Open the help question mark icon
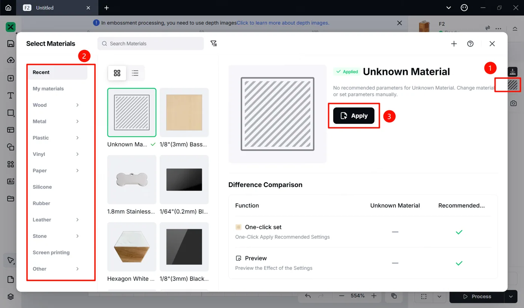This screenshot has width=524, height=308. (470, 44)
